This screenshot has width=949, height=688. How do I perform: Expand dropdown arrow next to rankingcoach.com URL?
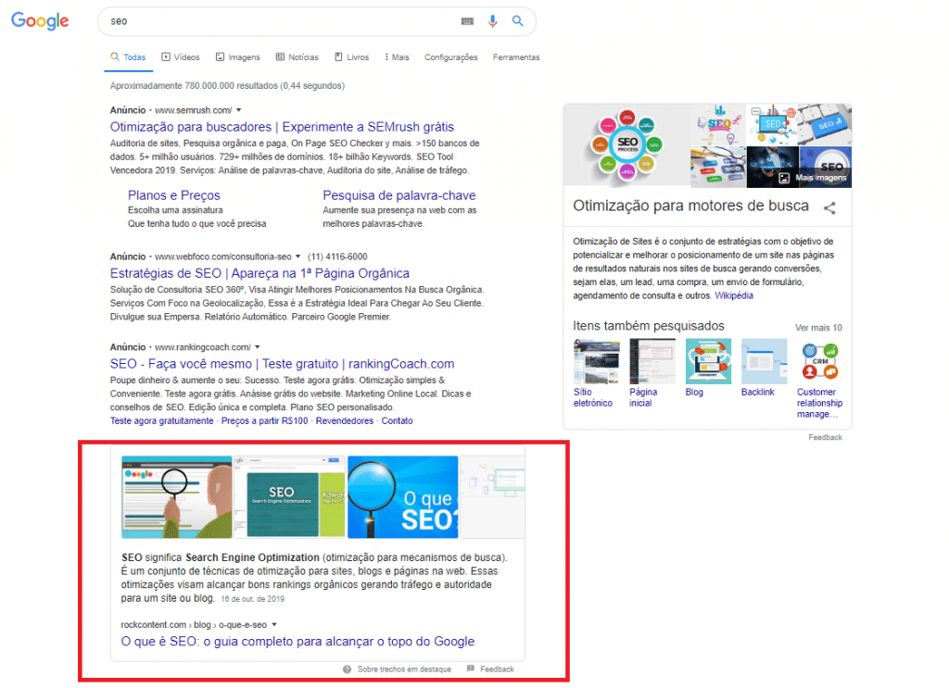coord(258,347)
